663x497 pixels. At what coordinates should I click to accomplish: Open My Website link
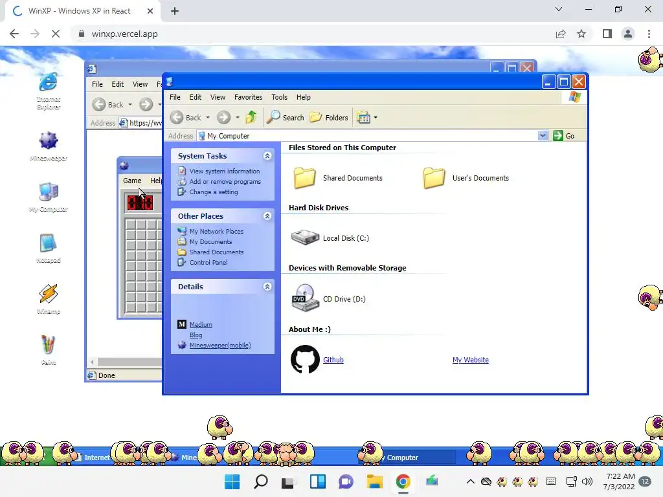(471, 360)
